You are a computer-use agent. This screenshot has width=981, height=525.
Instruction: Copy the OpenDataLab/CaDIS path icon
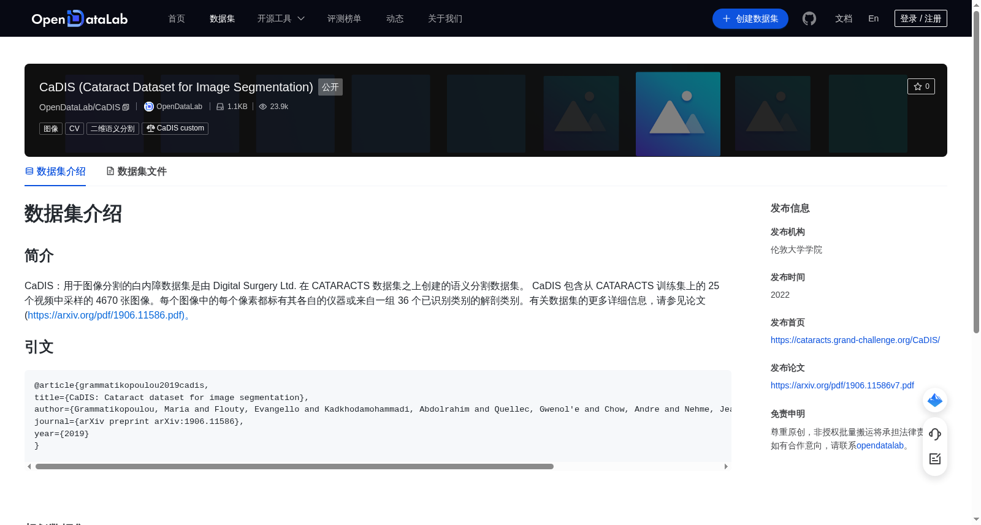126,107
